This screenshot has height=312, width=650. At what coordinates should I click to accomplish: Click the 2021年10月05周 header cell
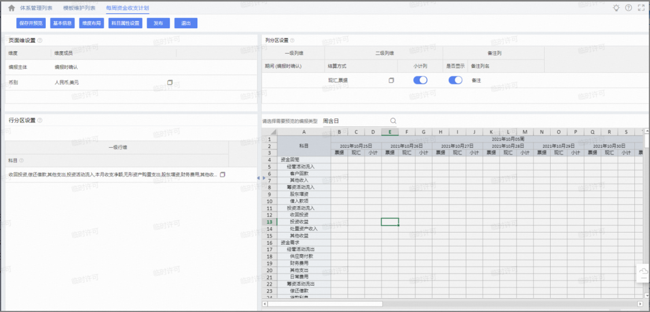pos(508,139)
